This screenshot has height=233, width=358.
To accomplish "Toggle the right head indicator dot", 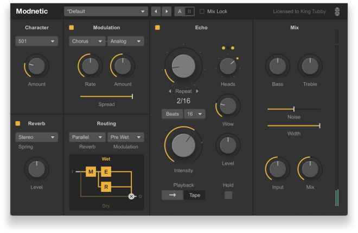I will (x=232, y=48).
